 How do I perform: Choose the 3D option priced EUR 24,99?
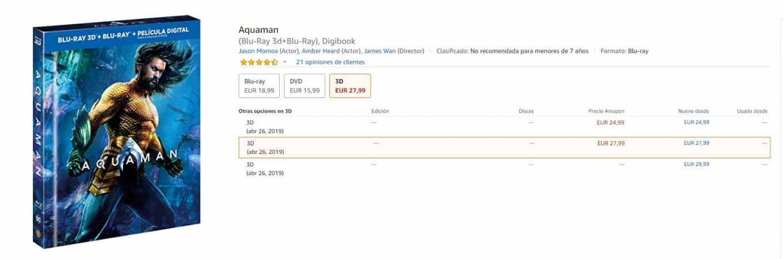pyautogui.click(x=250, y=122)
